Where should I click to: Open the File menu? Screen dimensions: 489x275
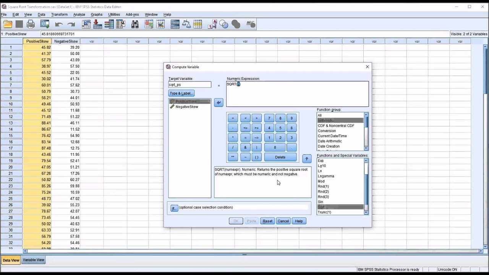(x=4, y=15)
